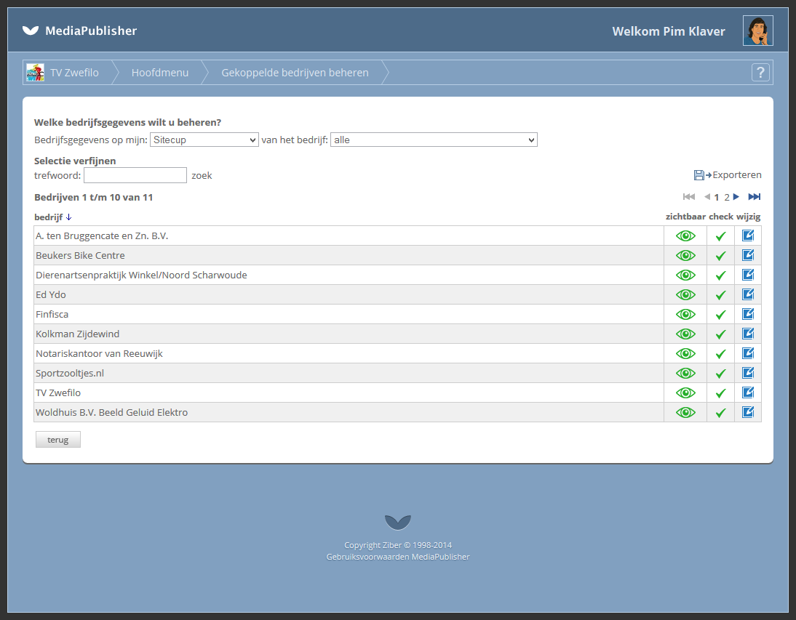796x620 pixels.
Task: Edit Ed Ydo entry
Action: pos(748,294)
